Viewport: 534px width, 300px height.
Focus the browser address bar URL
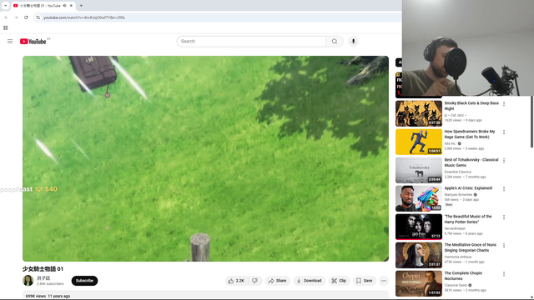[x=84, y=17]
